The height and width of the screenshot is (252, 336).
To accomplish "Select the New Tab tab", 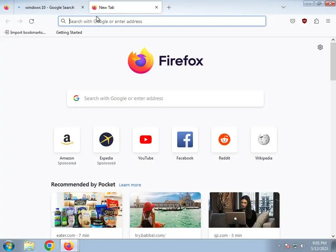I will pos(125,8).
